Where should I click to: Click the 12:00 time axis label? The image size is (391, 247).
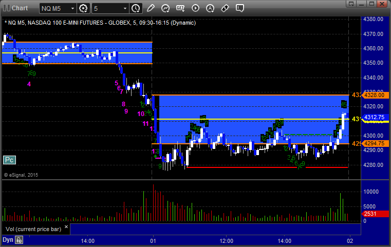pyautogui.click(x=227, y=241)
